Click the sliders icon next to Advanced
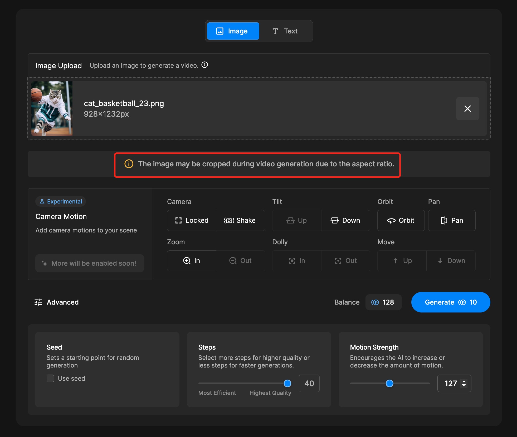Screen dimensions: 517x437 tap(38, 302)
